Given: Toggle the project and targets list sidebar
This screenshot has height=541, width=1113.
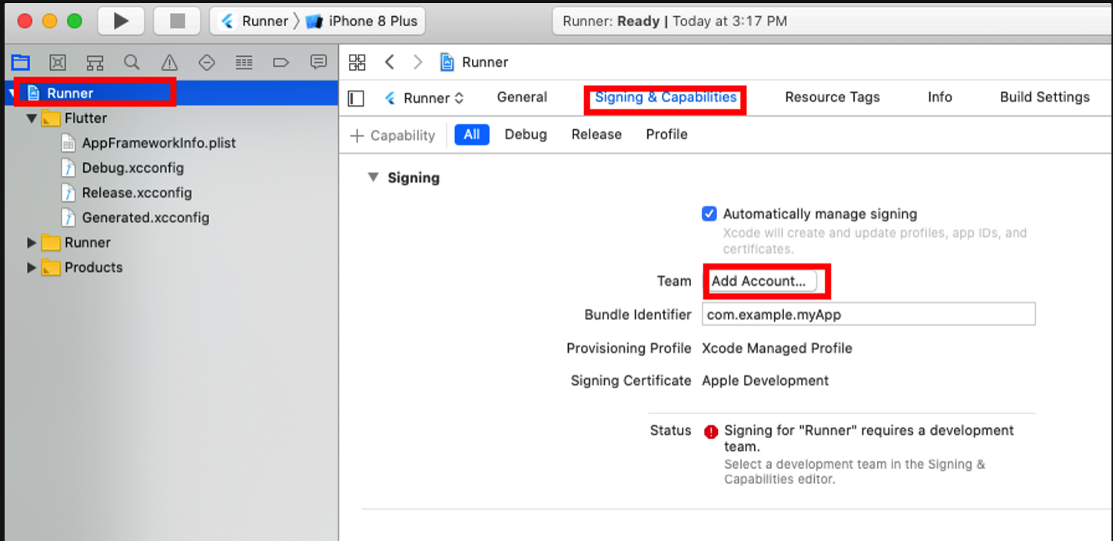Looking at the screenshot, I should click(357, 98).
